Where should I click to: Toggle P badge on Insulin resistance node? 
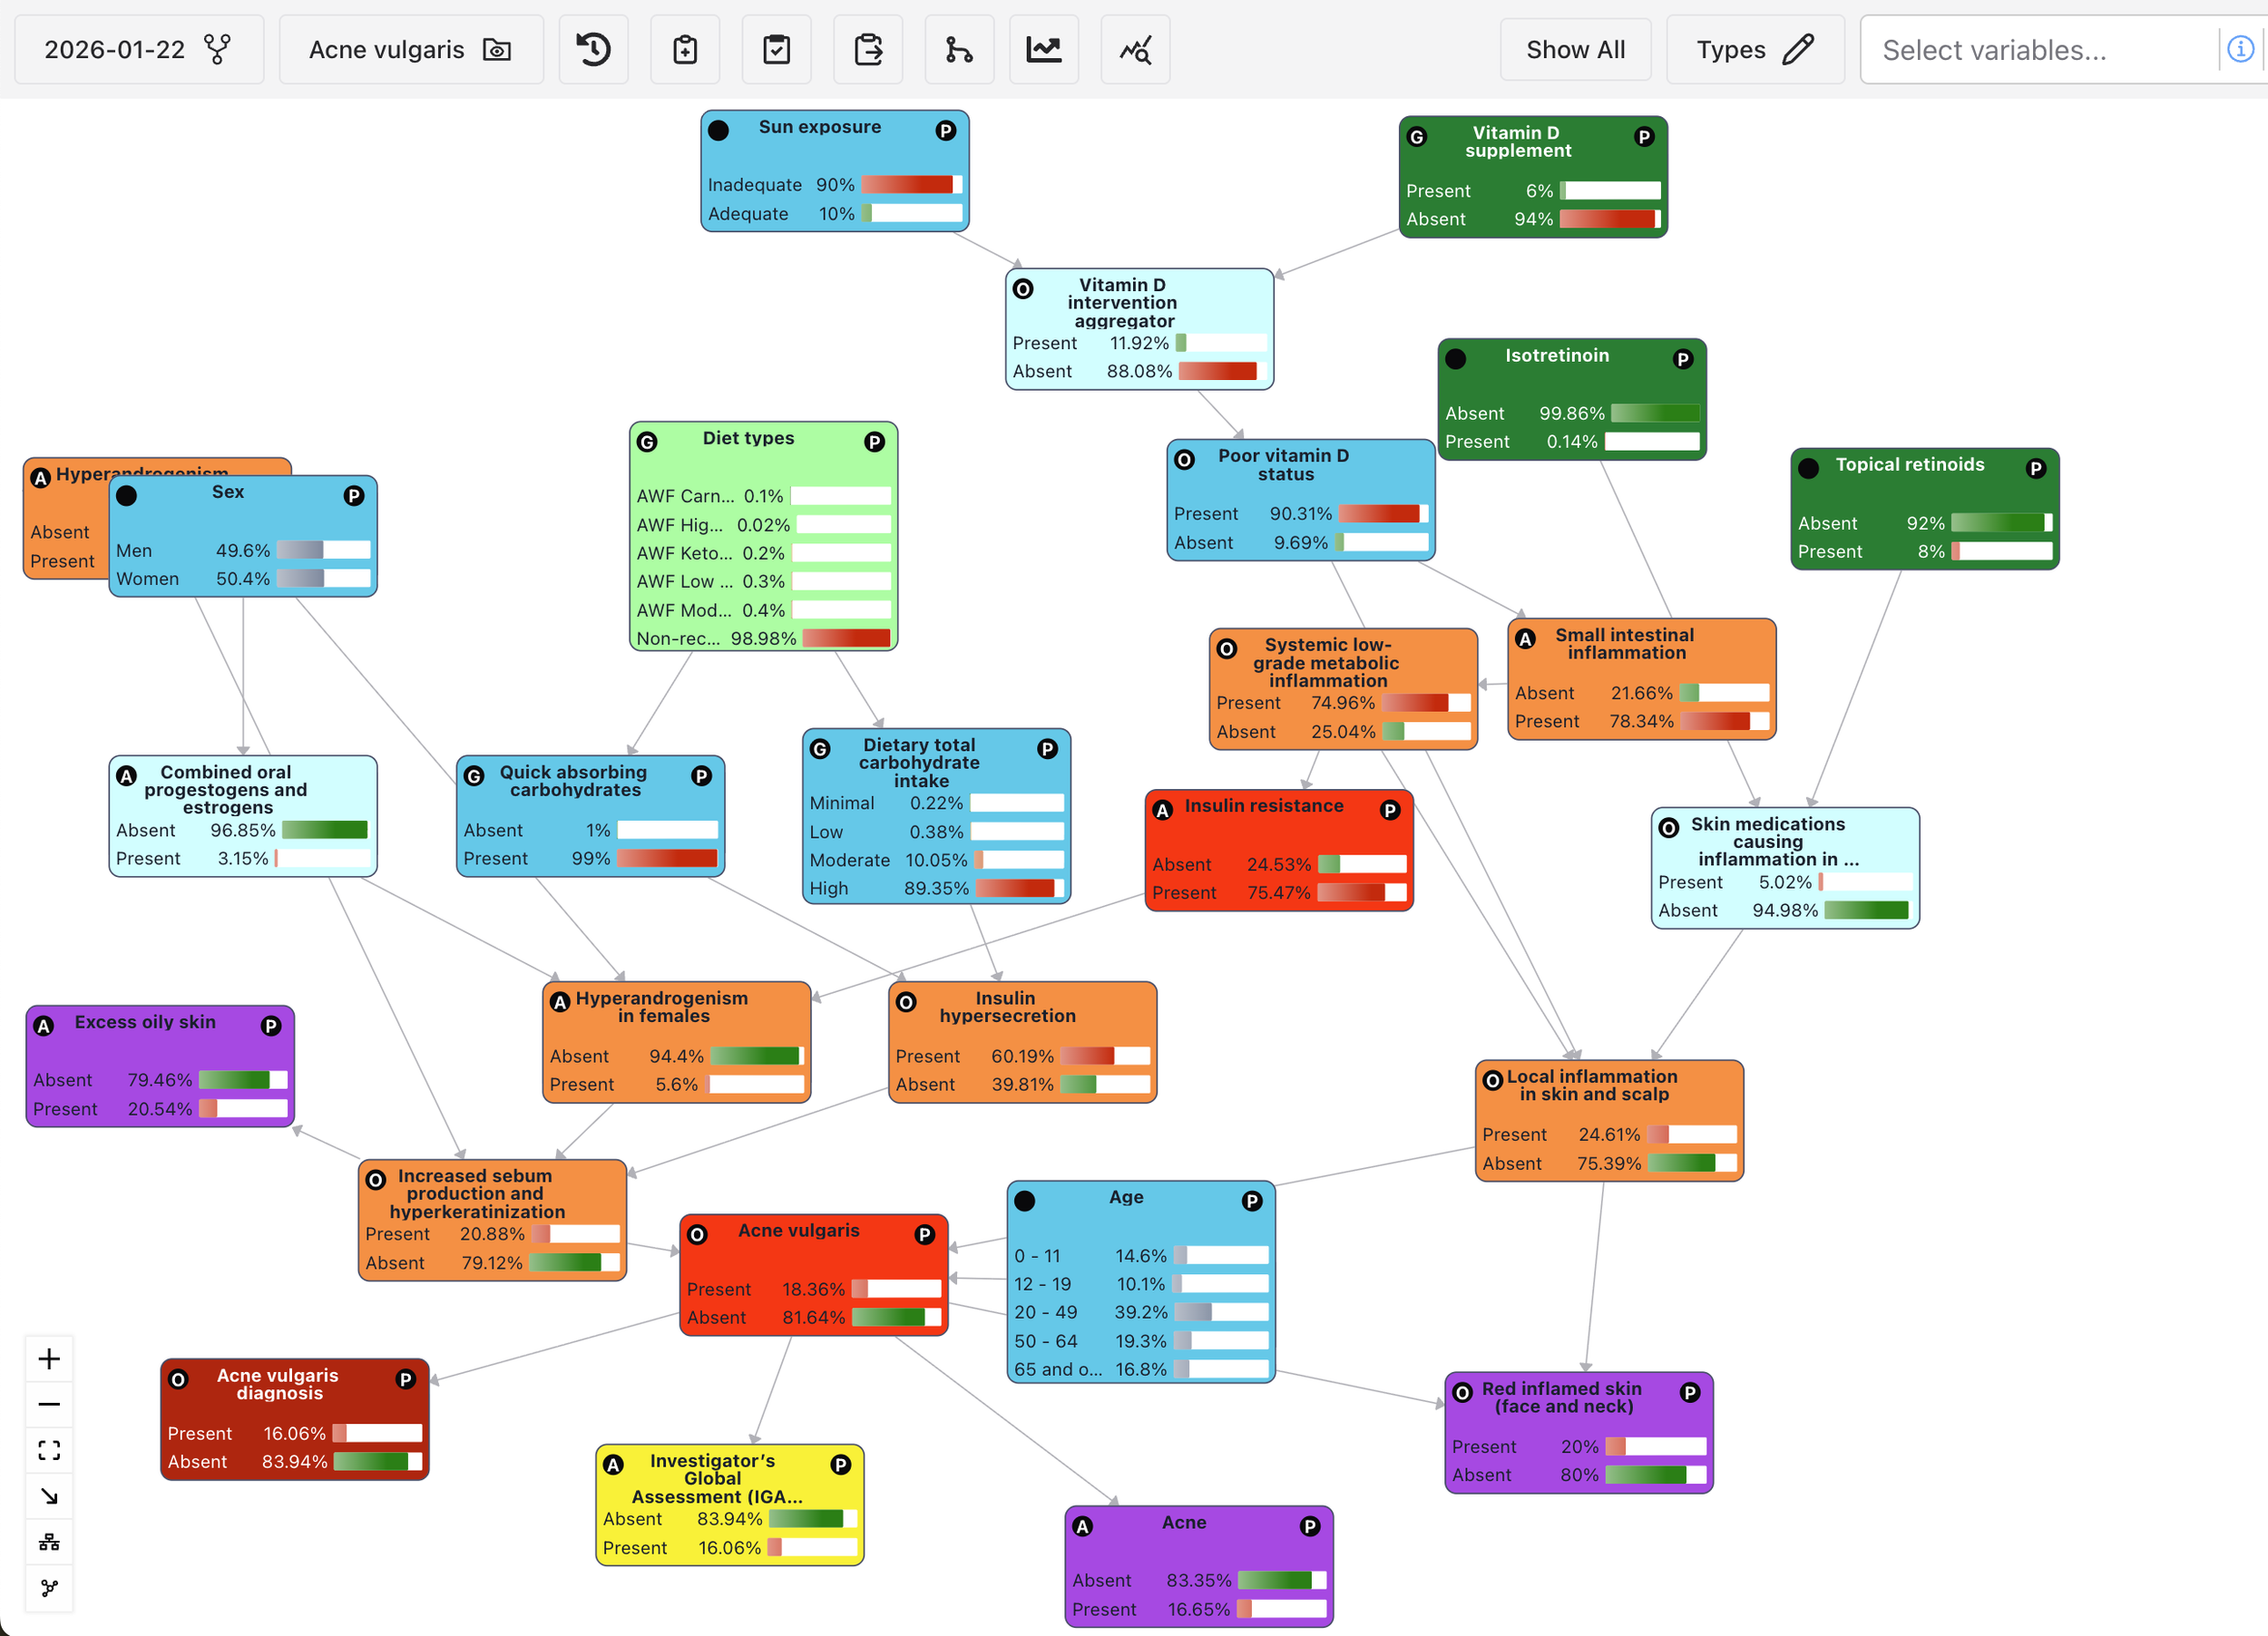1389,810
